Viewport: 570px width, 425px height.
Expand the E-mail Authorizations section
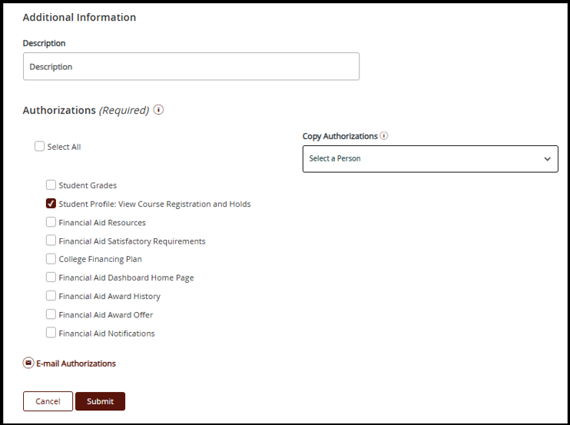point(76,364)
